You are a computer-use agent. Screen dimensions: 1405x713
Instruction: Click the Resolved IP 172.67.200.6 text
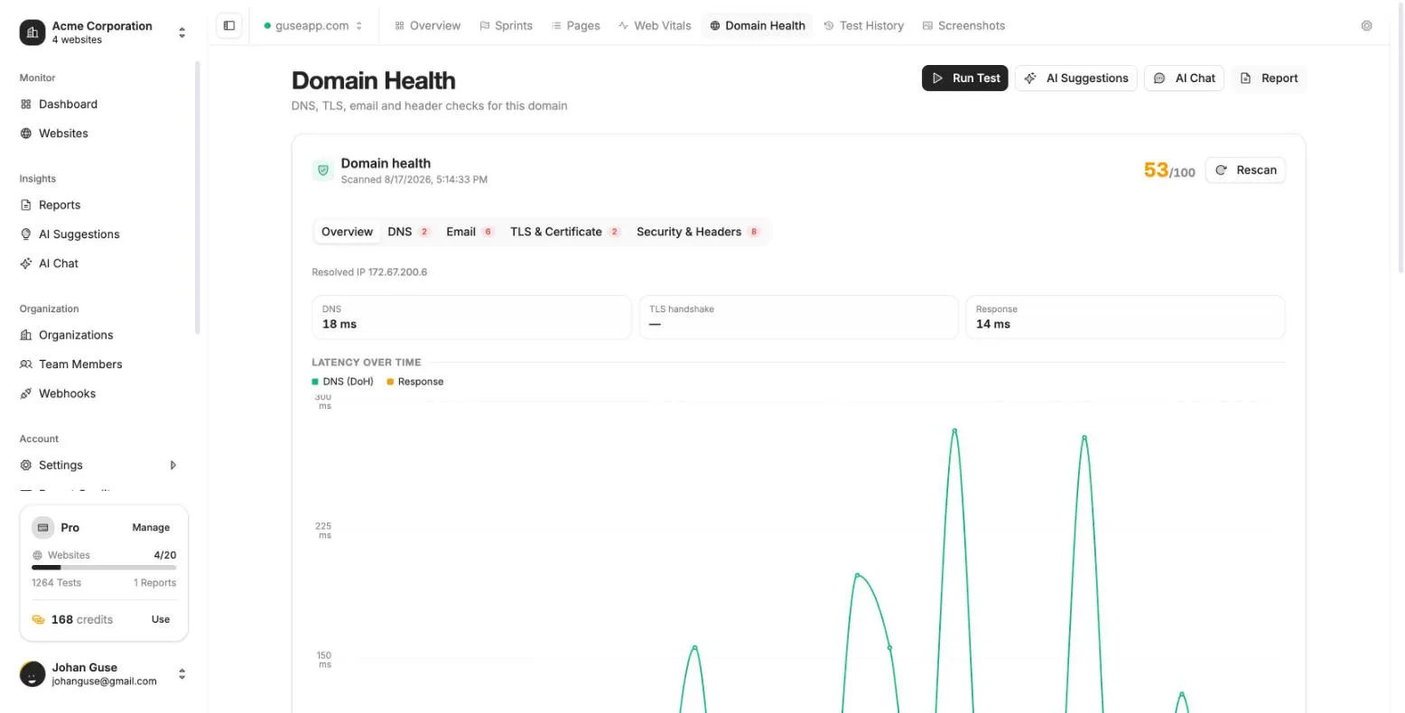(369, 272)
